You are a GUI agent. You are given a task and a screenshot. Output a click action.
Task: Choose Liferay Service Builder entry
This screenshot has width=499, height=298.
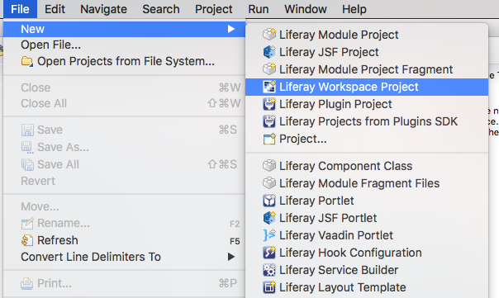[367, 270]
